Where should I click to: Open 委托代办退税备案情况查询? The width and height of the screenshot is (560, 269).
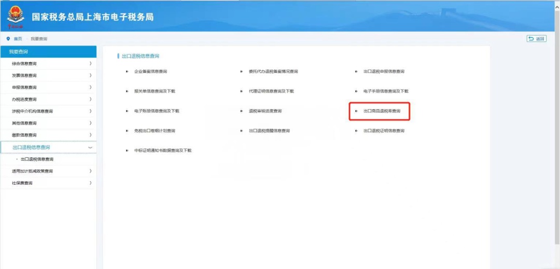point(273,71)
